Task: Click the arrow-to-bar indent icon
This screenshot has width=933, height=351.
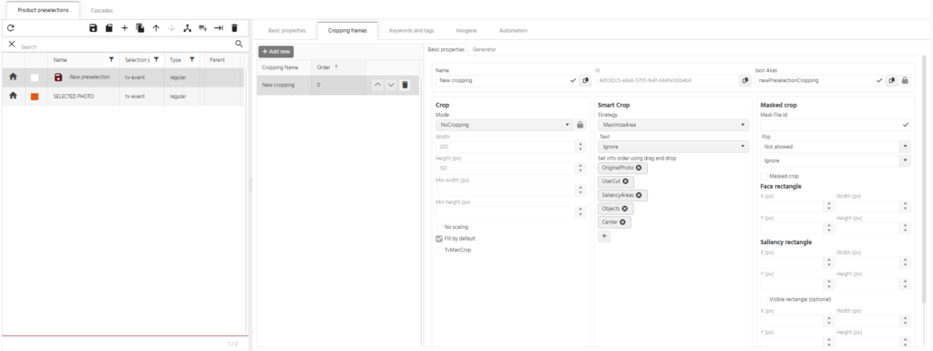Action: [219, 28]
